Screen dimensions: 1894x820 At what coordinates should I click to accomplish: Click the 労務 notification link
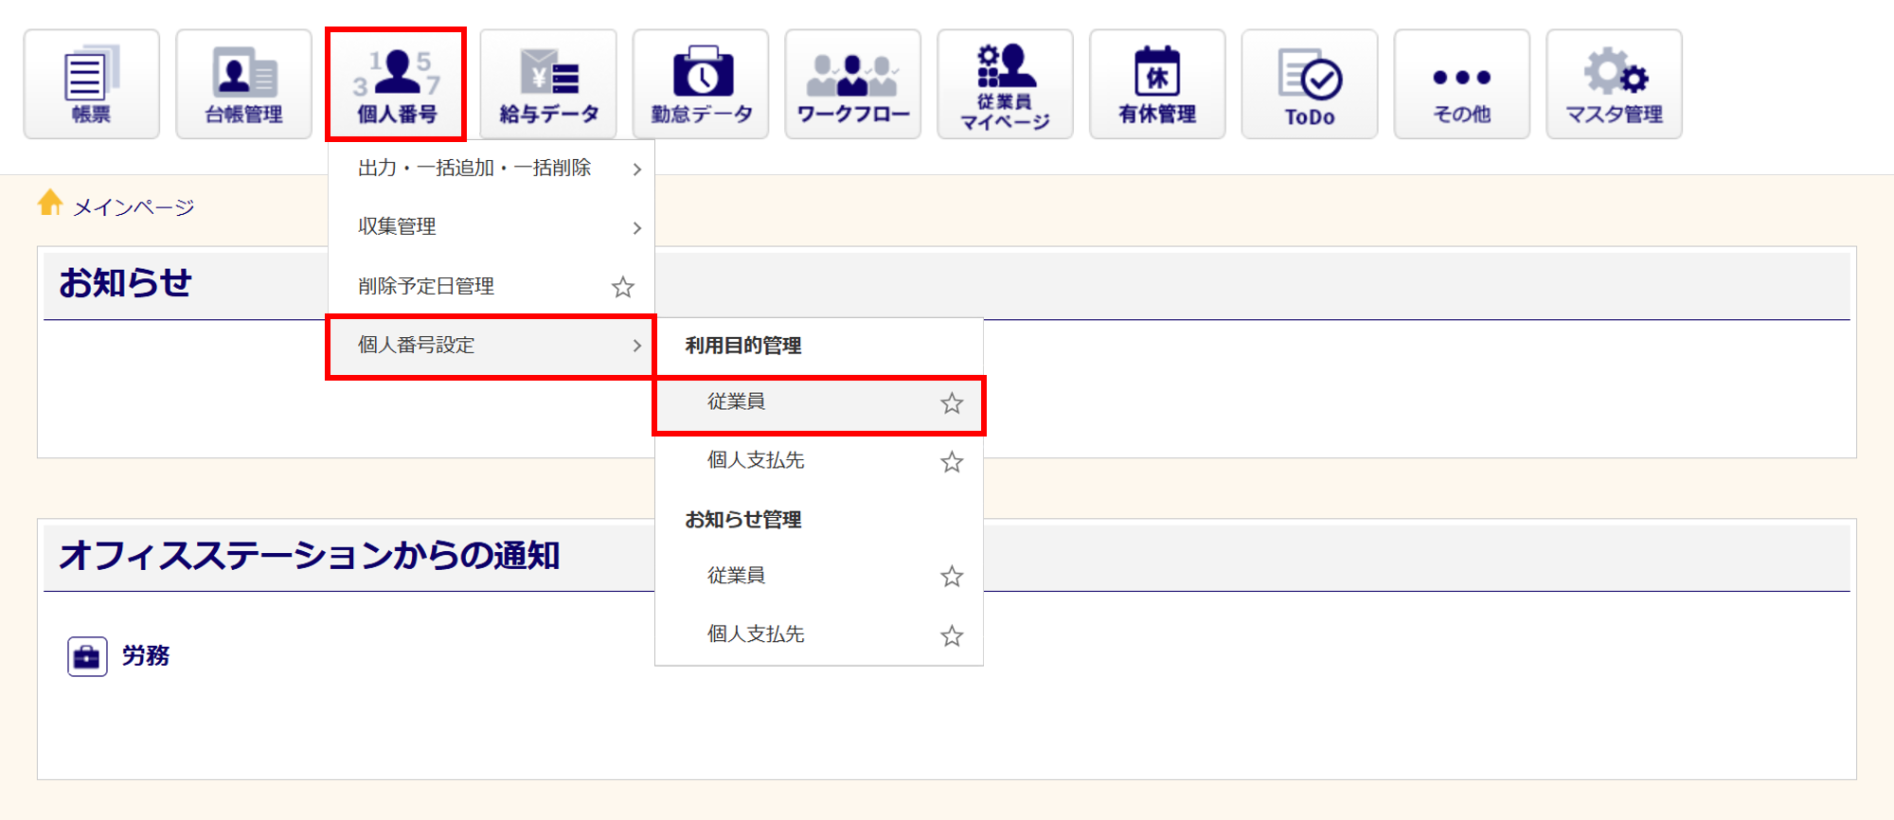(145, 655)
